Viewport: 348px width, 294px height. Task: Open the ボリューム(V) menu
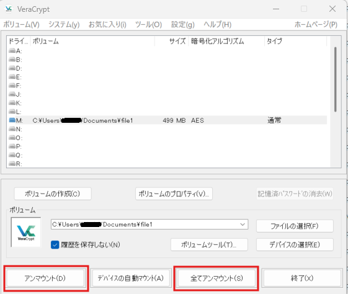(21, 24)
